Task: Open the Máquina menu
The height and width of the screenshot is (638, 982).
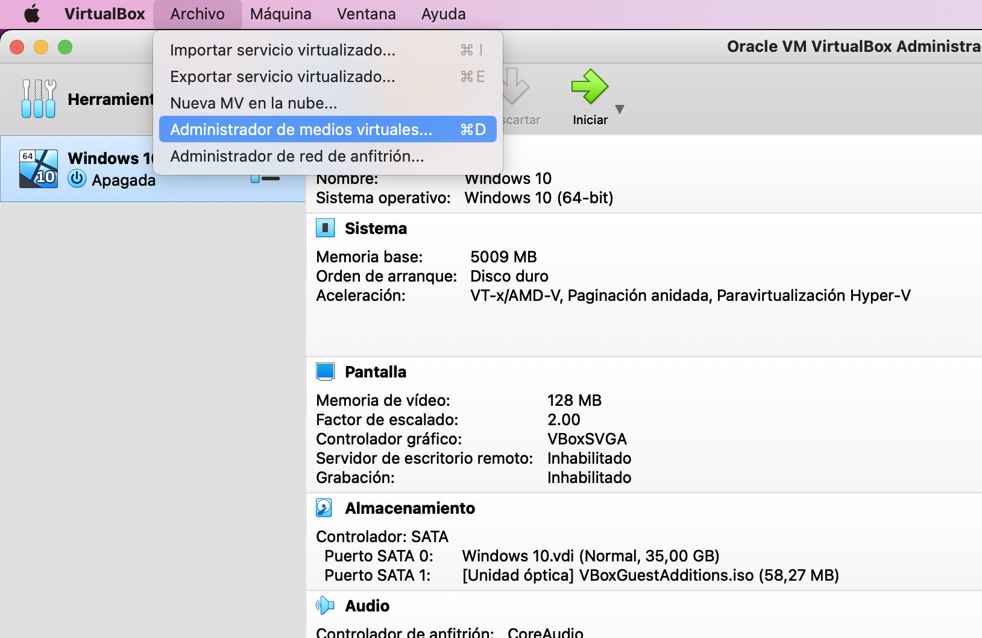Action: [280, 14]
